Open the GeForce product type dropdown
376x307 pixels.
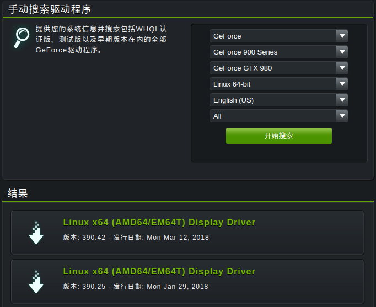tap(278, 36)
